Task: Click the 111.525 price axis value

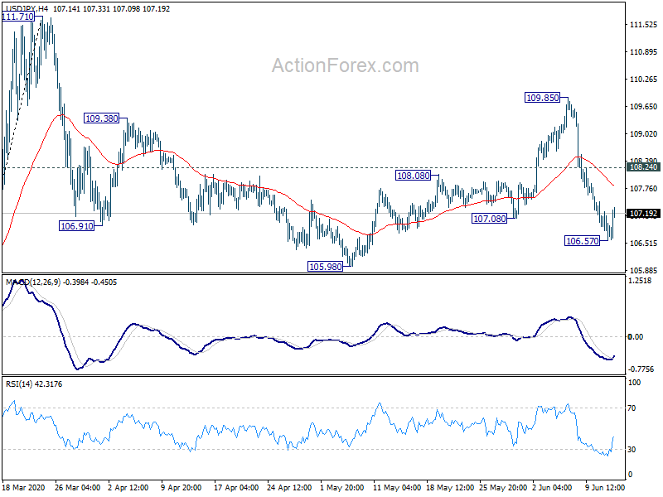Action: tap(644, 25)
